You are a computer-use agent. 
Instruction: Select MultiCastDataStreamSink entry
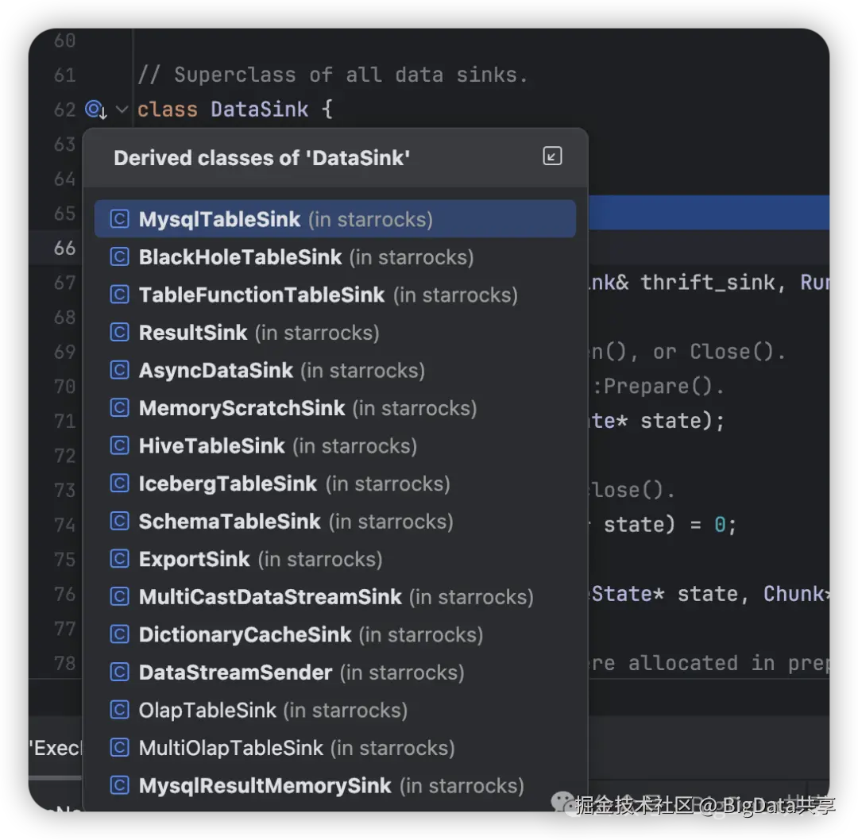(270, 597)
